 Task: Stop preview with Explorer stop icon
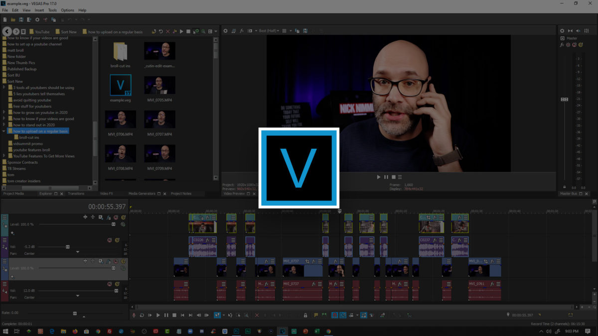188,31
